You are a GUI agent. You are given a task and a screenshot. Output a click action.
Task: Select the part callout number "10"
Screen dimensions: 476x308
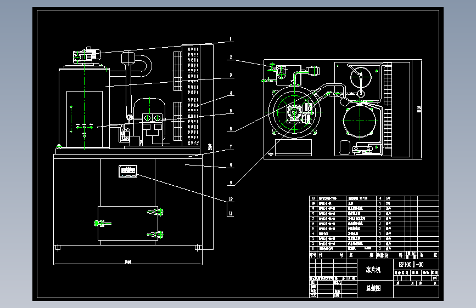tap(231, 199)
